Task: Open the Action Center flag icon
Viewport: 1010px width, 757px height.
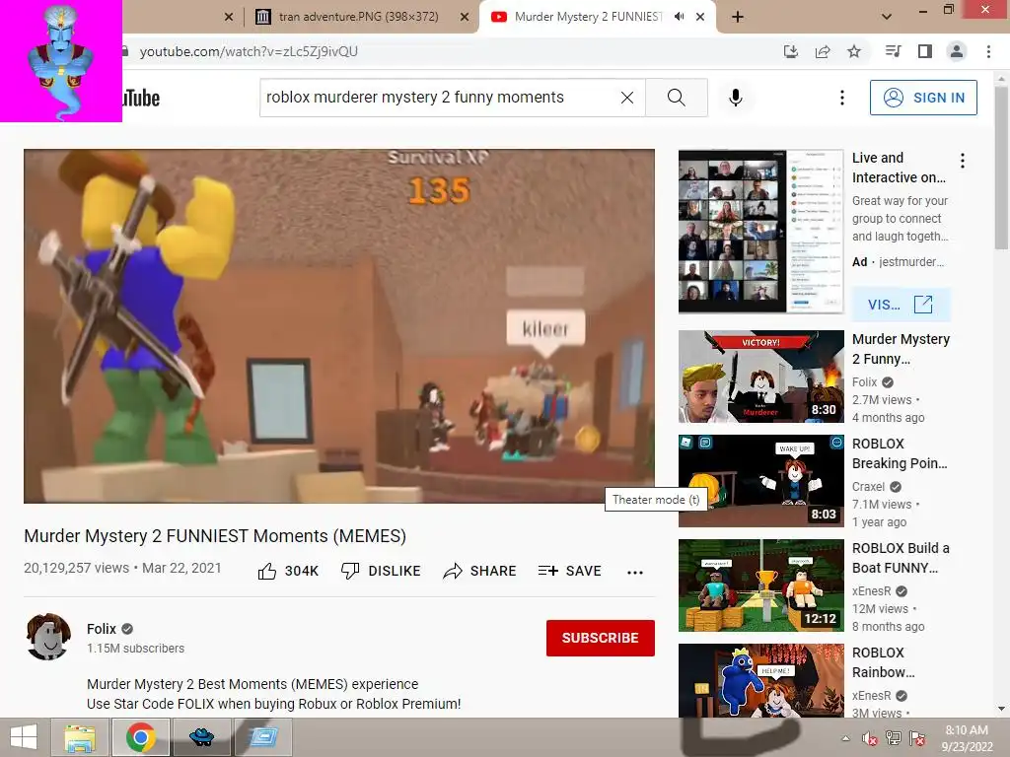Action: 917,738
